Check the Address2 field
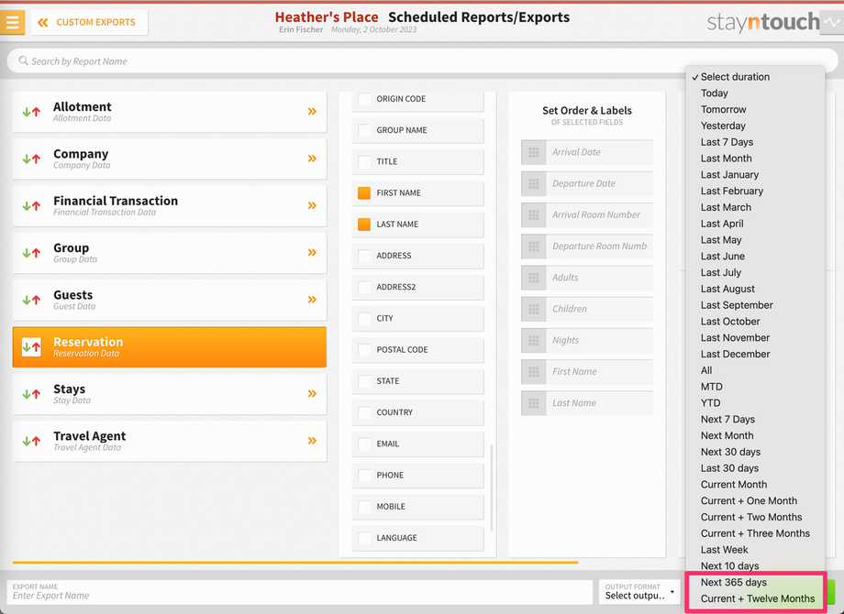This screenshot has height=614, width=844. (x=364, y=287)
